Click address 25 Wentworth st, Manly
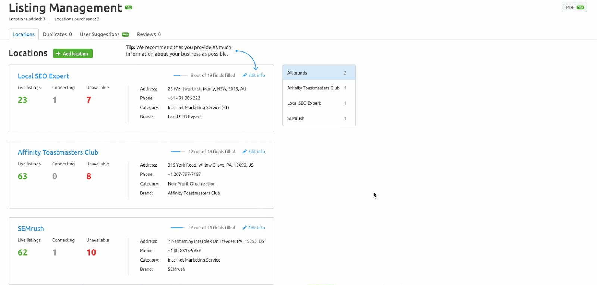 [x=207, y=89]
